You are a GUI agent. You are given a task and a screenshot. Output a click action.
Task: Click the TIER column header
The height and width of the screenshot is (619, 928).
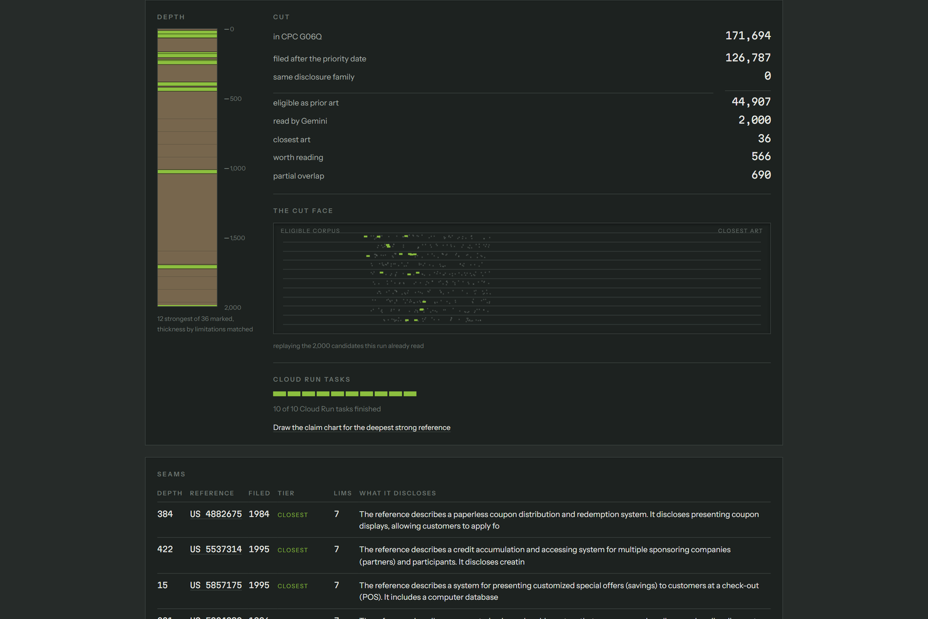click(x=286, y=493)
